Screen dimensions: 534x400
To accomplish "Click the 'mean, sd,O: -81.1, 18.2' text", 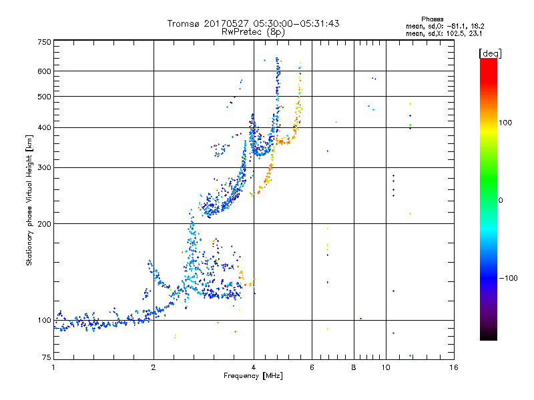I will [445, 26].
